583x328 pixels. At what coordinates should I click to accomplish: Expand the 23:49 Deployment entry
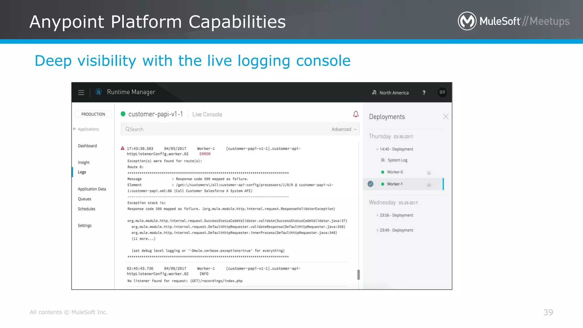(377, 230)
